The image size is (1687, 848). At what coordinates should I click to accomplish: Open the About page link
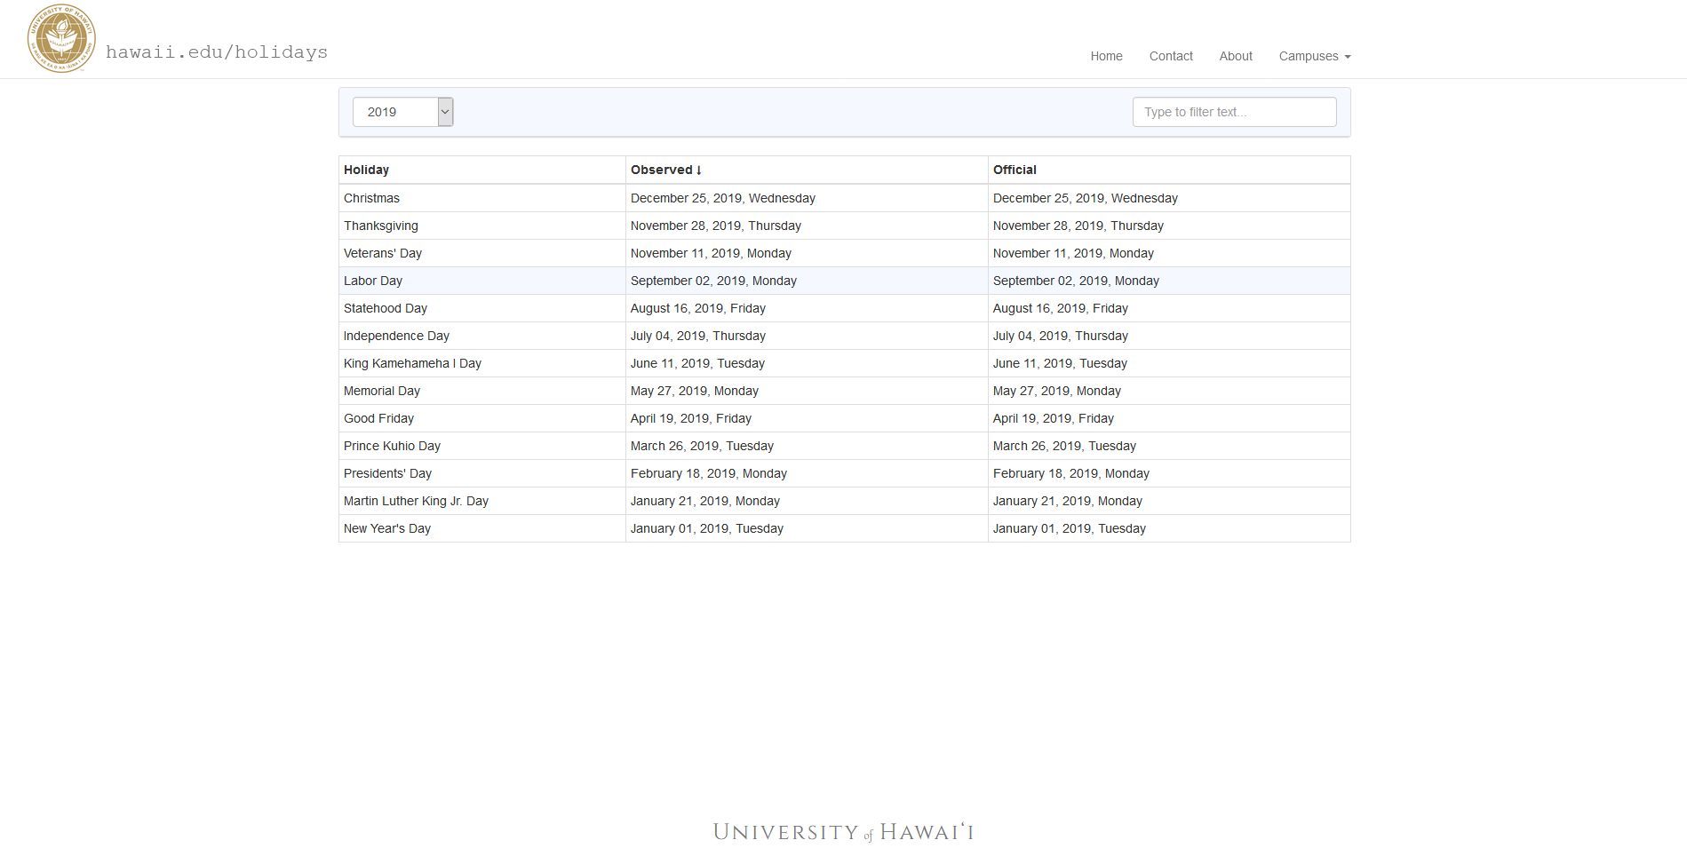1236,56
